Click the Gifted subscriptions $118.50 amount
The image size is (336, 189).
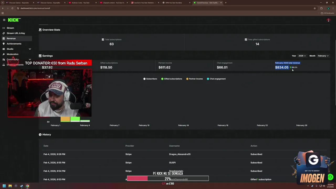pyautogui.click(x=106, y=67)
